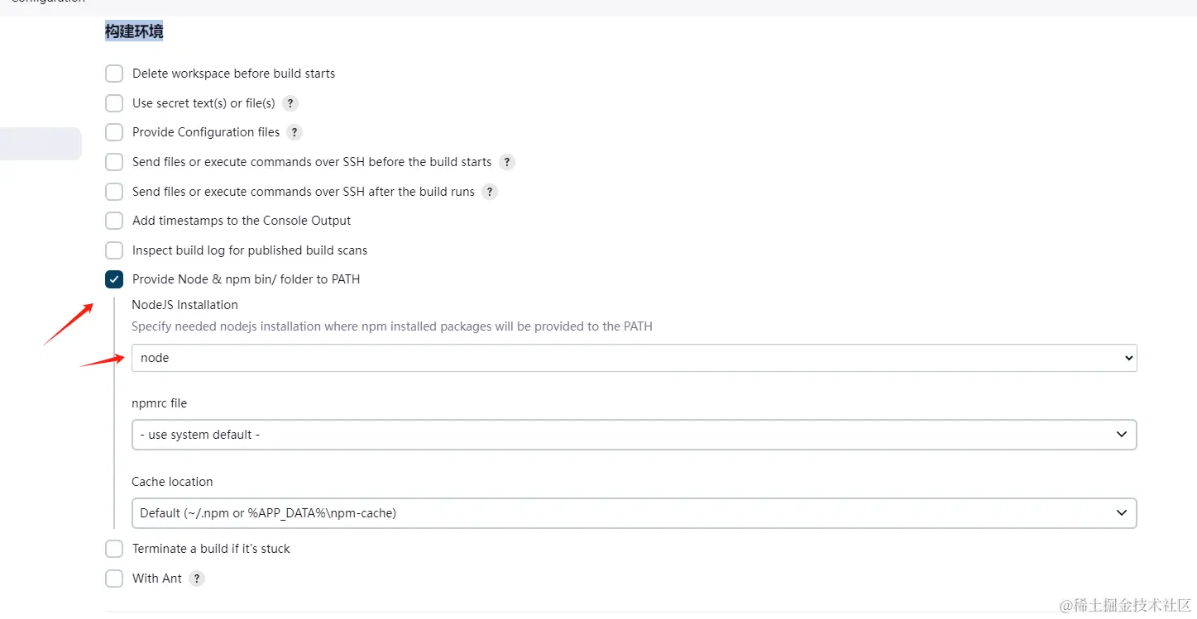Enable Add timestamps to the Console Output
Screen dimensions: 1197x619
click(114, 221)
